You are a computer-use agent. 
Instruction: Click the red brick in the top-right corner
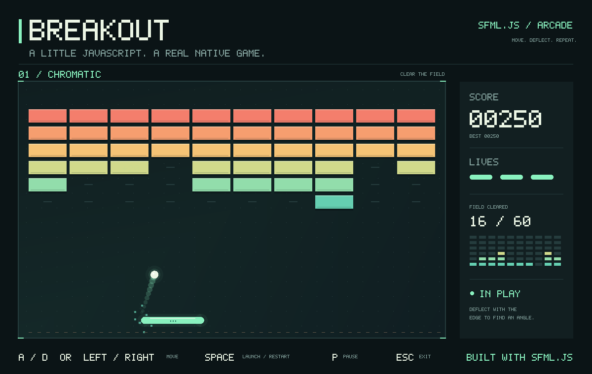pyautogui.click(x=416, y=116)
